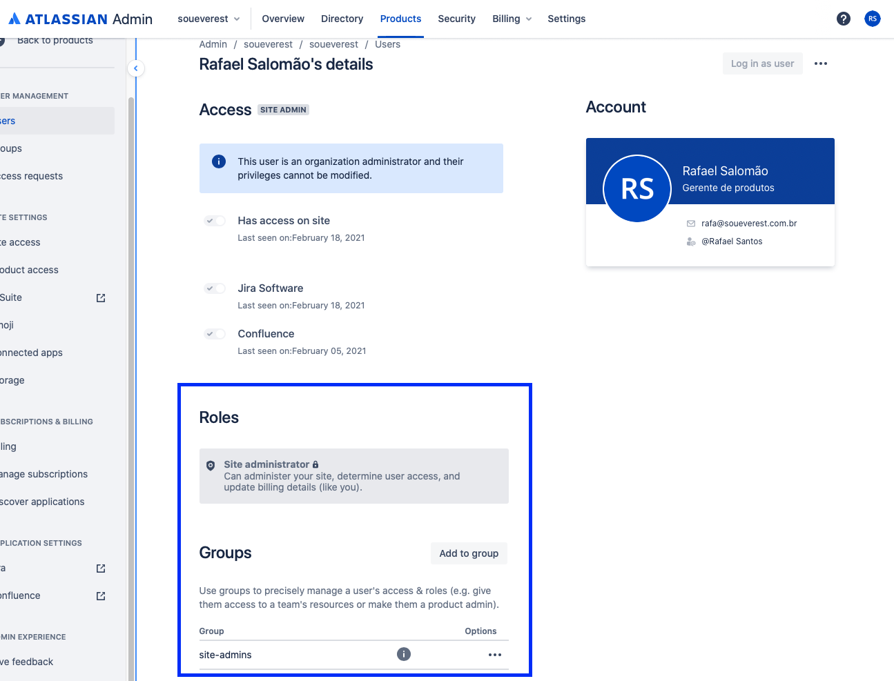The height and width of the screenshot is (681, 894).
Task: Select the Products tab
Action: click(400, 19)
